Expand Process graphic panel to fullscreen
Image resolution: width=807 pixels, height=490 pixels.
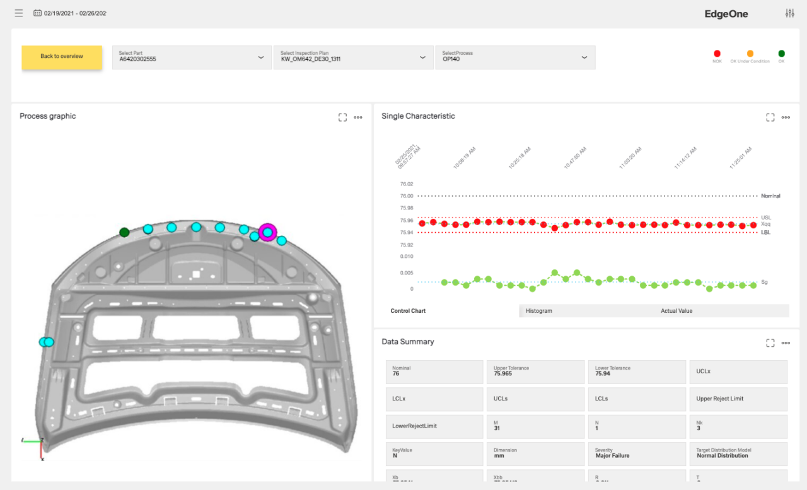(342, 117)
